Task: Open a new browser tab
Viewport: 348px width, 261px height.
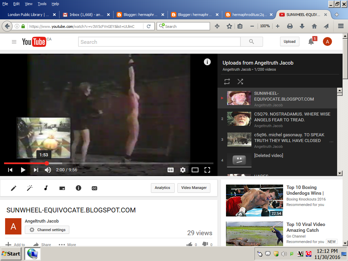Action: pyautogui.click(x=337, y=15)
